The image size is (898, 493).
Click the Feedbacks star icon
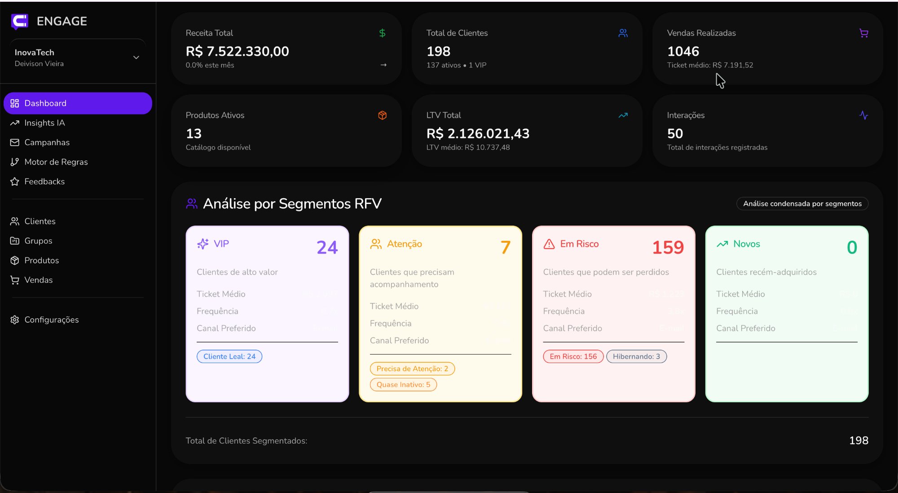point(15,182)
